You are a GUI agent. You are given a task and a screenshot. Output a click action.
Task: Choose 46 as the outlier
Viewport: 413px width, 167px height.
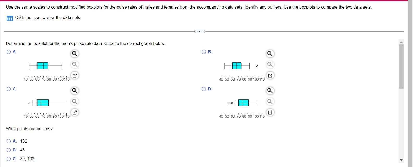[x=8, y=150]
